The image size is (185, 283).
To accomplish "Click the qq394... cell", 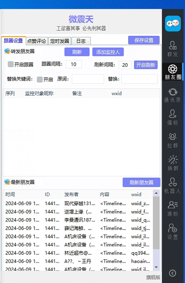I will pyautogui.click(x=140, y=253).
